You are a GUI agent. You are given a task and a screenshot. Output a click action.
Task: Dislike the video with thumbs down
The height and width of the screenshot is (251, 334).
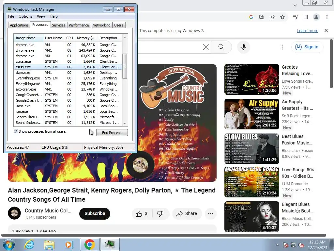160,214
